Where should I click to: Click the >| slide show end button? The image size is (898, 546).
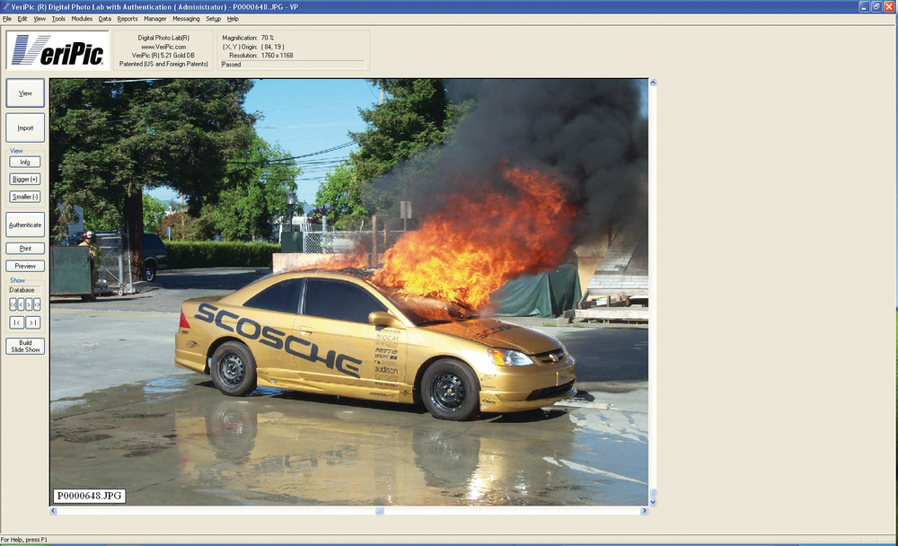coord(33,322)
